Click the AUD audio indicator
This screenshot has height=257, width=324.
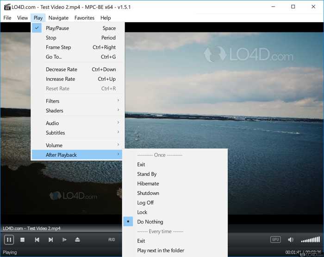pyautogui.click(x=112, y=240)
